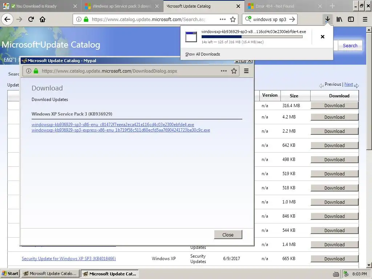Sort by the Size column header
Screen dimensions: 372x279
point(294,96)
